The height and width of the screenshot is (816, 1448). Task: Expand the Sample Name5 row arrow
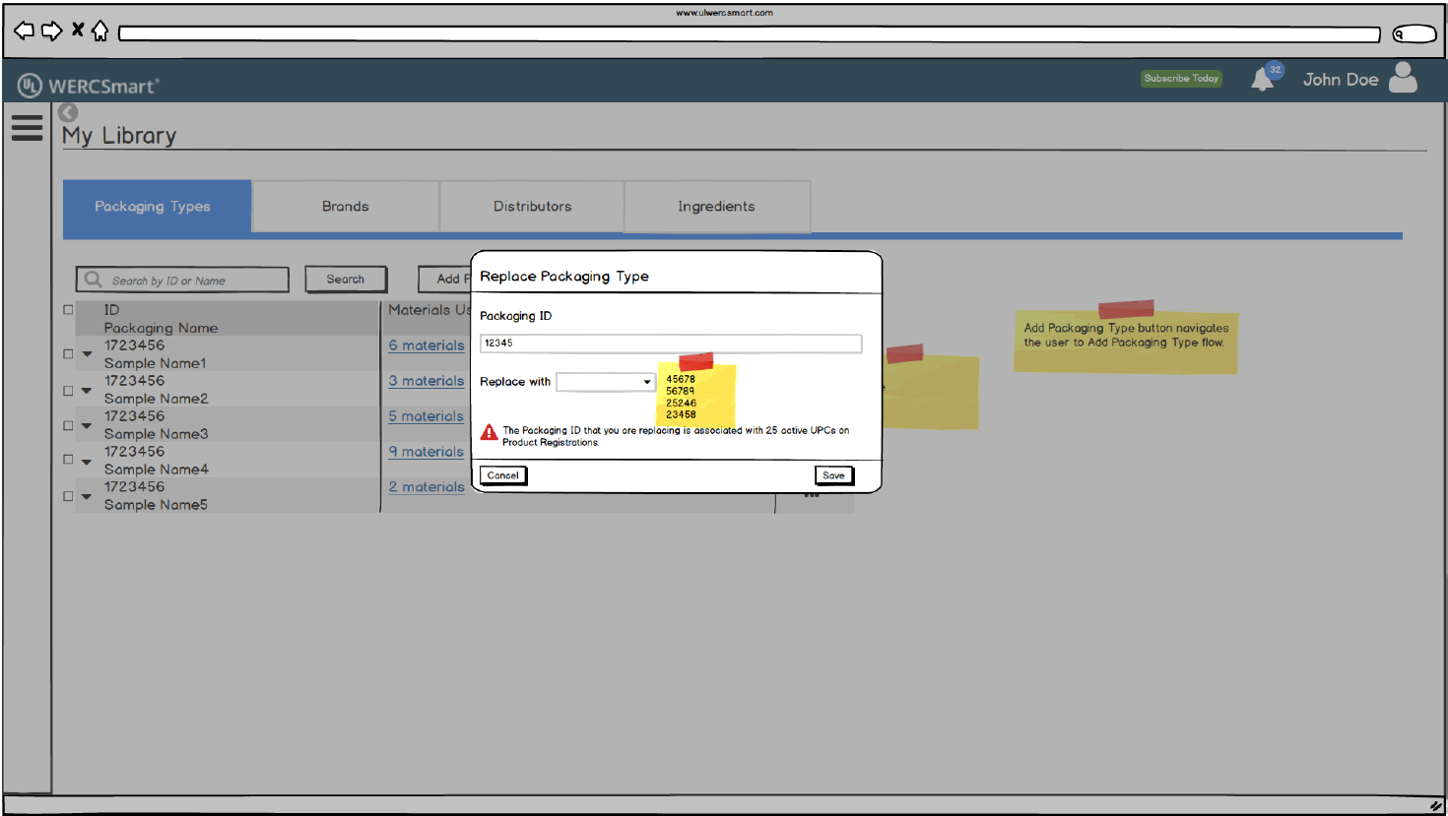pyautogui.click(x=87, y=496)
